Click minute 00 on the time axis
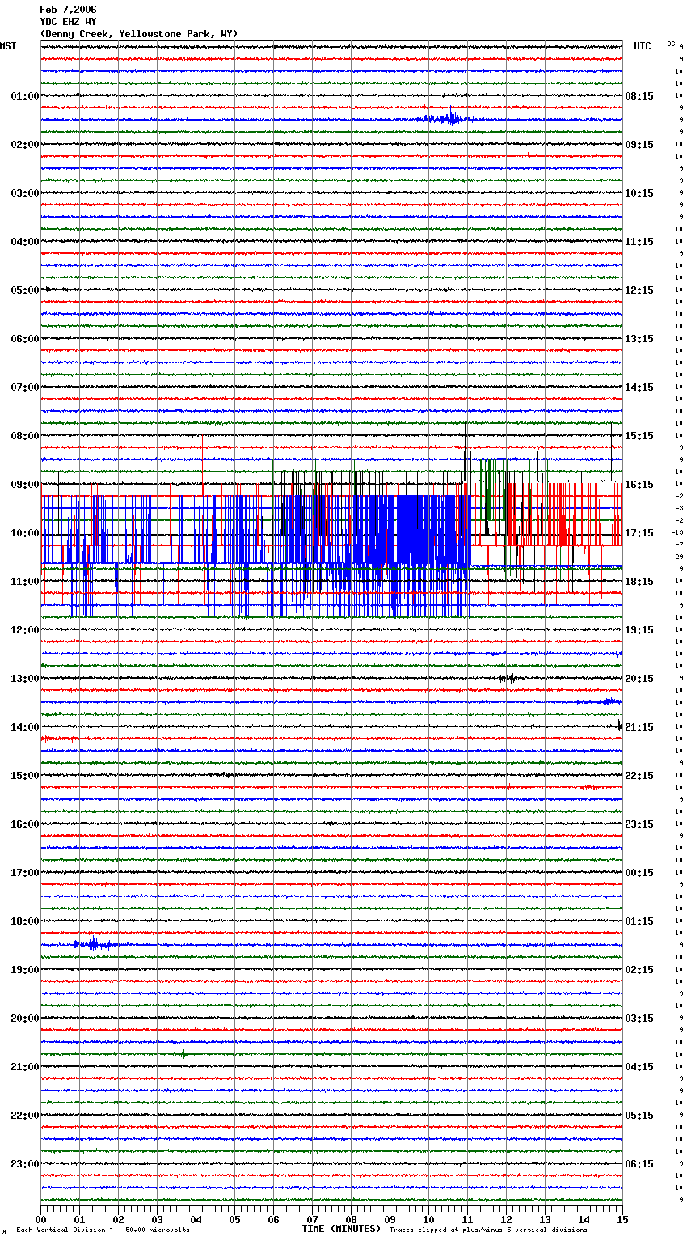 (41, 1219)
